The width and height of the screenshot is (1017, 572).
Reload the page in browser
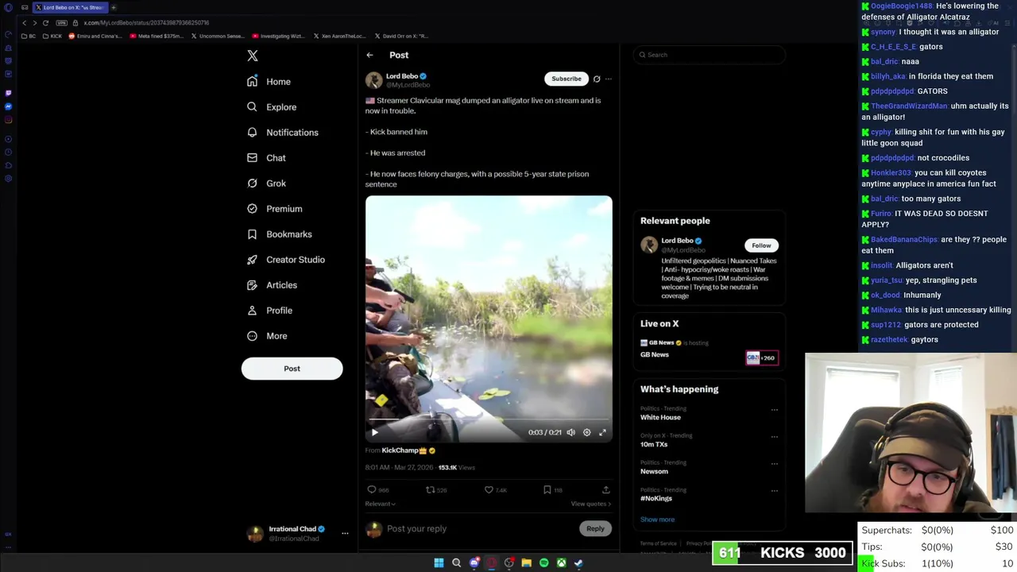click(45, 23)
